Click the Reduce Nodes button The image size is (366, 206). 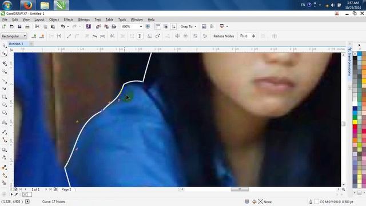tap(224, 36)
